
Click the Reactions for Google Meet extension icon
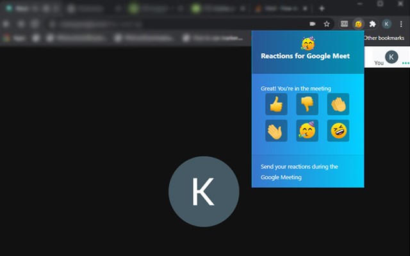[358, 24]
